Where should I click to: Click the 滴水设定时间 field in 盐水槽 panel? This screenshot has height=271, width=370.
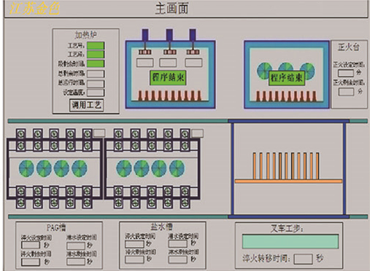178,243
